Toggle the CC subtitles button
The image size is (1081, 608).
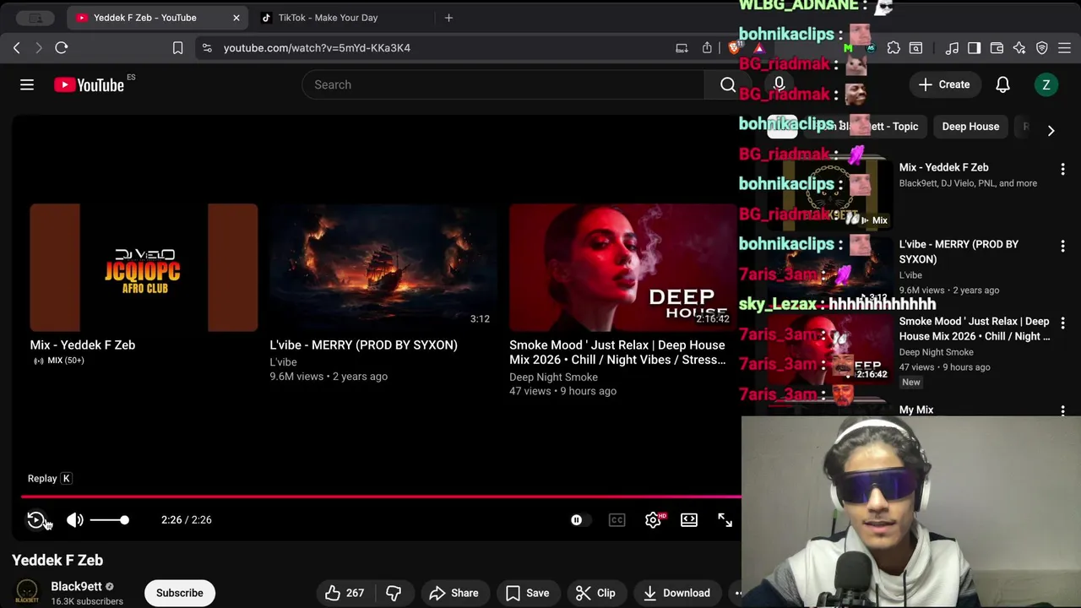617,520
